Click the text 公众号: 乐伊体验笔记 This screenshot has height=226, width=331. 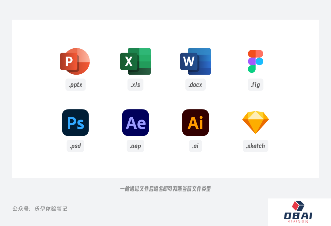[x=40, y=209]
